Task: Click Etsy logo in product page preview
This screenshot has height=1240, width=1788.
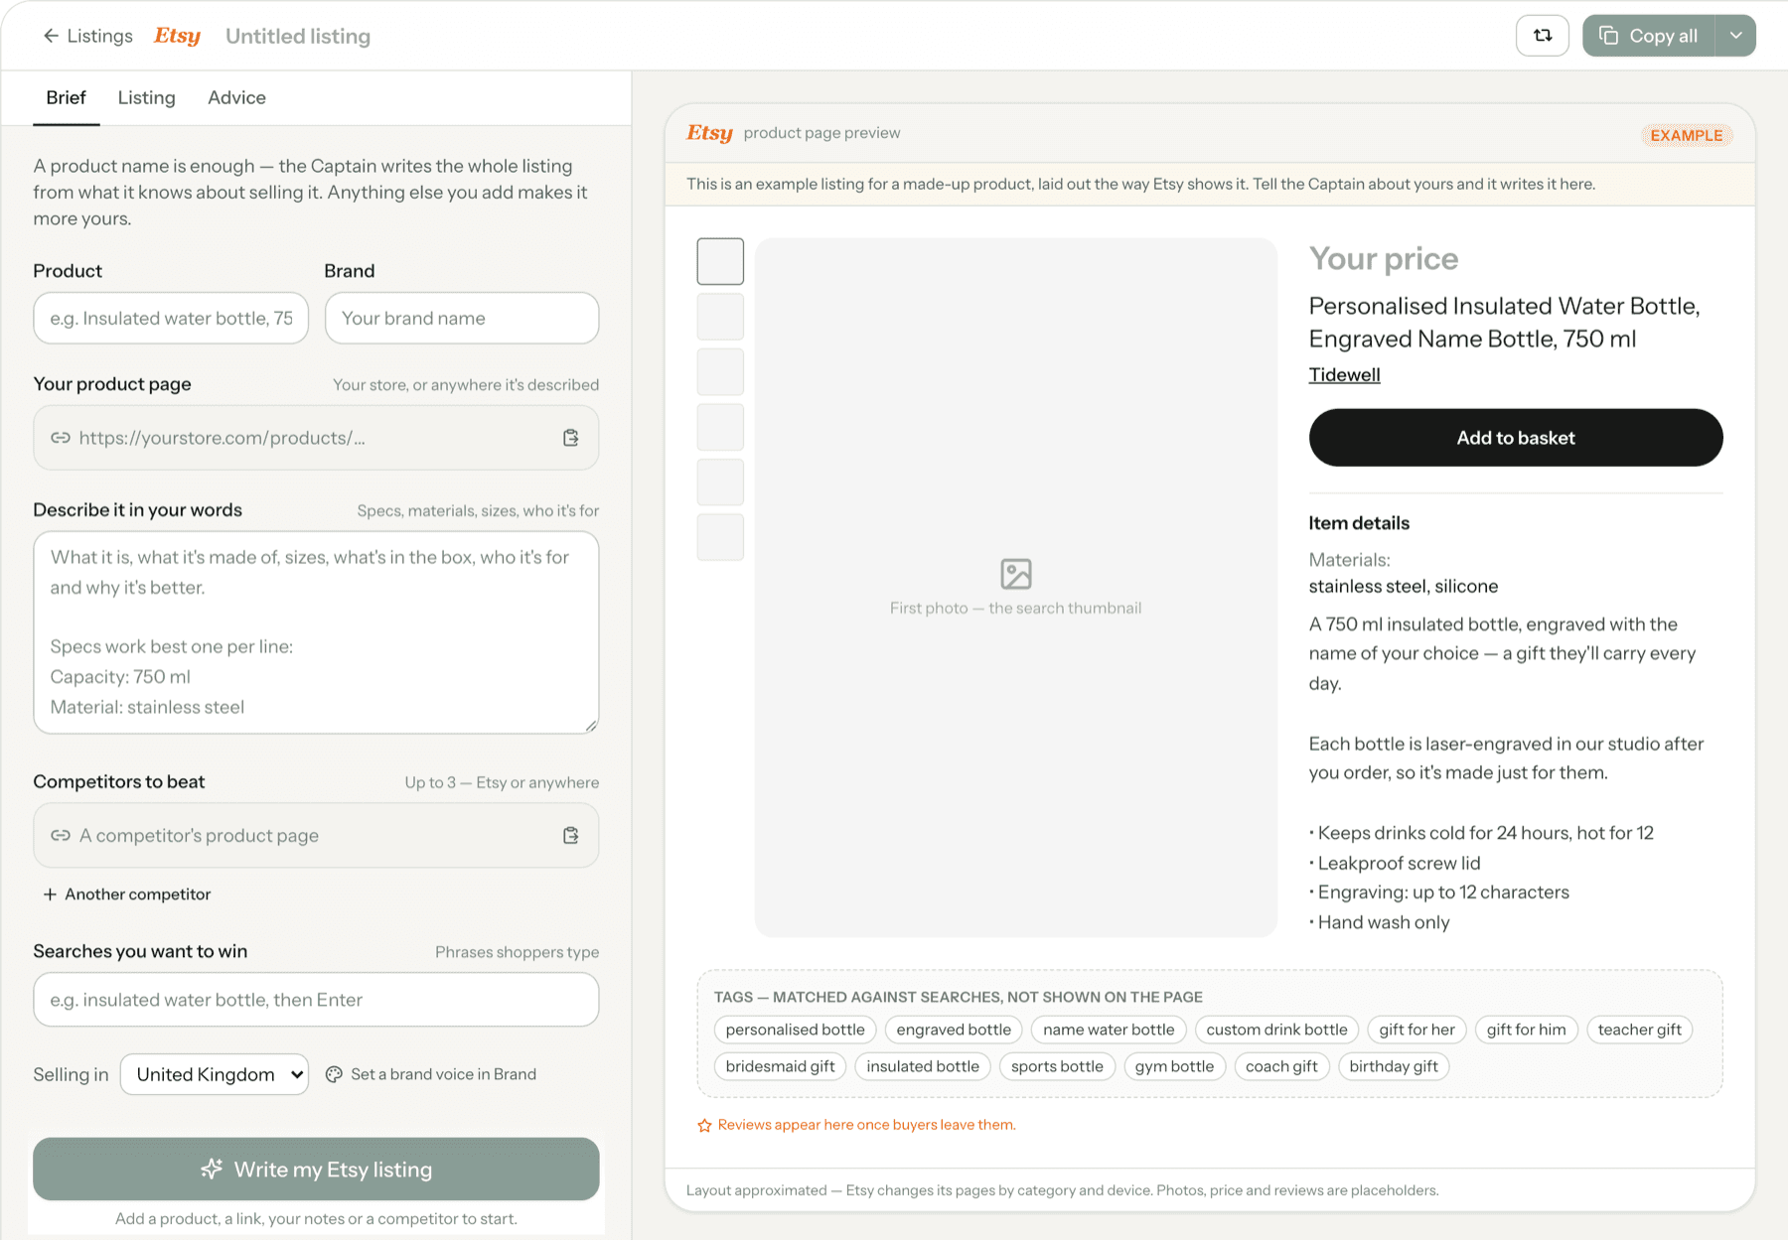Action: (709, 133)
